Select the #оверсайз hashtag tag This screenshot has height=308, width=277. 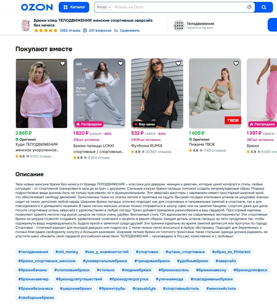(x=226, y=261)
